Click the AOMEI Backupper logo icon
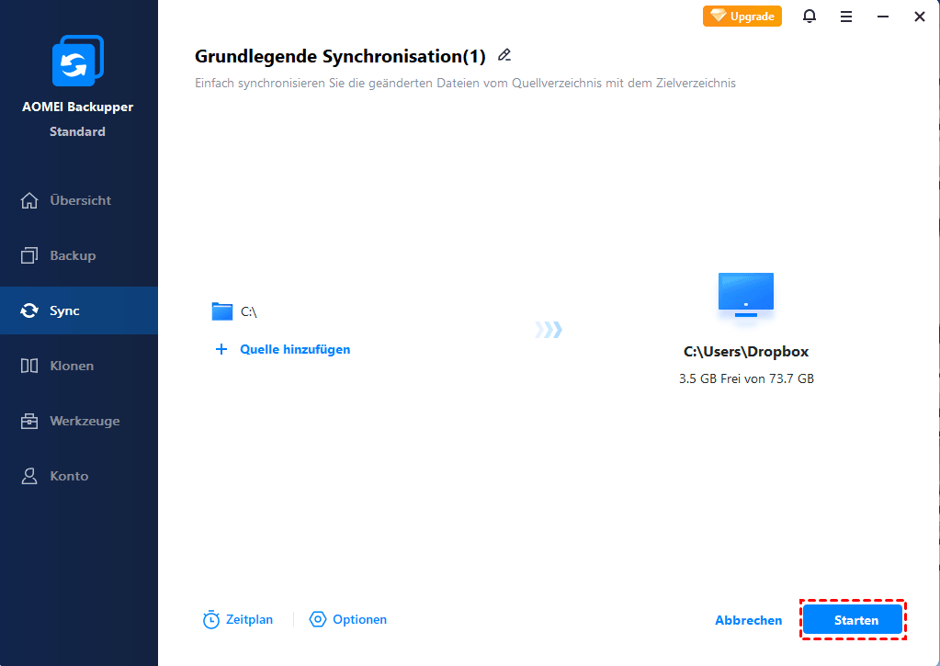Image resolution: width=940 pixels, height=666 pixels. coord(78,61)
